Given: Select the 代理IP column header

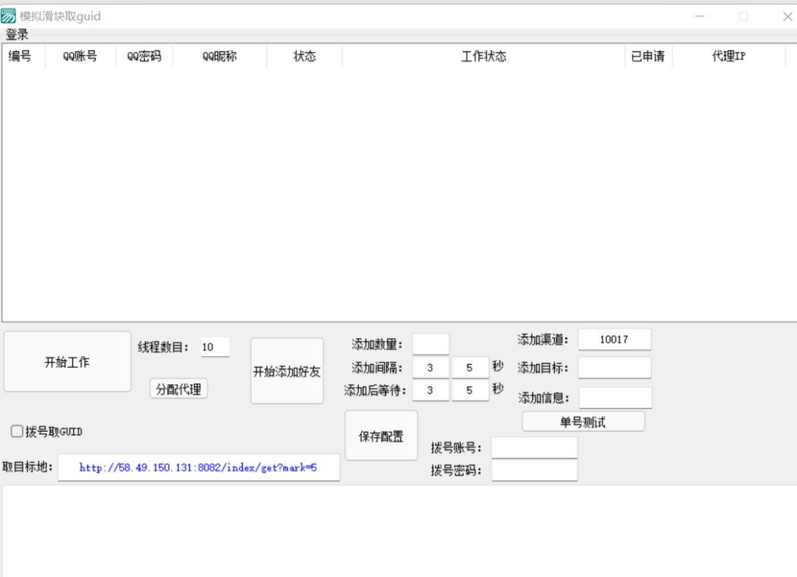Looking at the screenshot, I should coord(729,57).
